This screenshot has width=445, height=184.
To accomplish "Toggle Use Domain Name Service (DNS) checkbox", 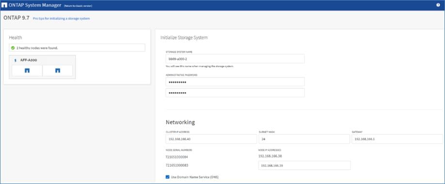I will tap(167, 177).
